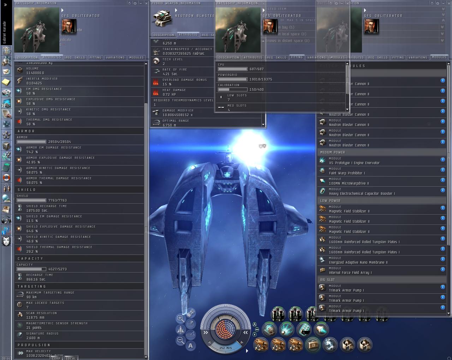Screen dimensions: 452x360
Task: Click a Magnetic Field Stabilizer module in HUD
Action: point(261,345)
